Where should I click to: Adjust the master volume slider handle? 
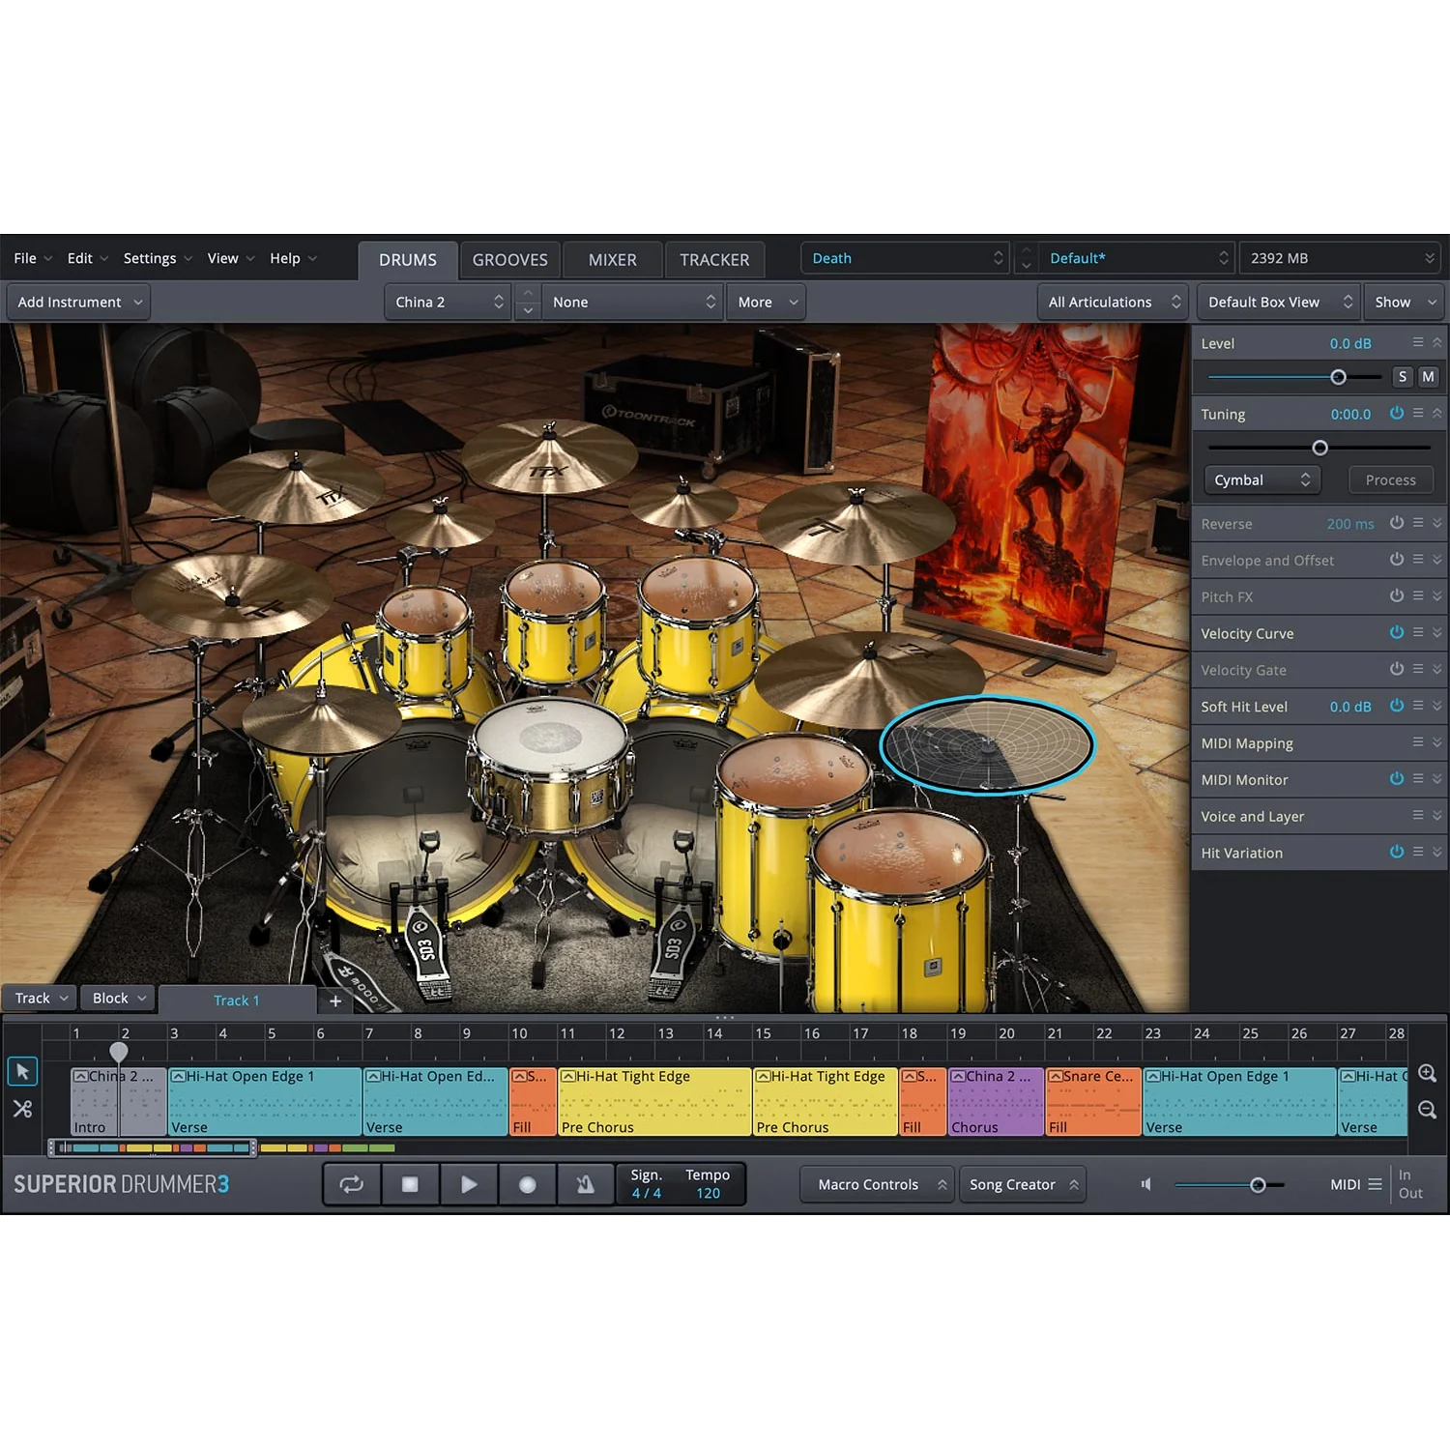coord(1258,1184)
